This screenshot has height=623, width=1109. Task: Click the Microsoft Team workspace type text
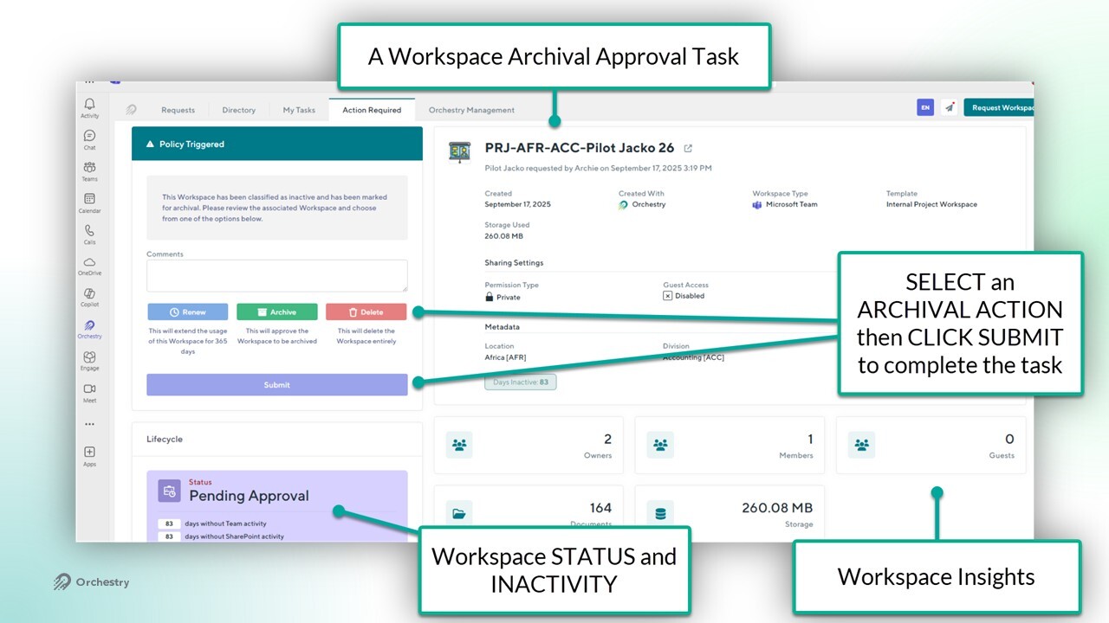[x=791, y=204]
